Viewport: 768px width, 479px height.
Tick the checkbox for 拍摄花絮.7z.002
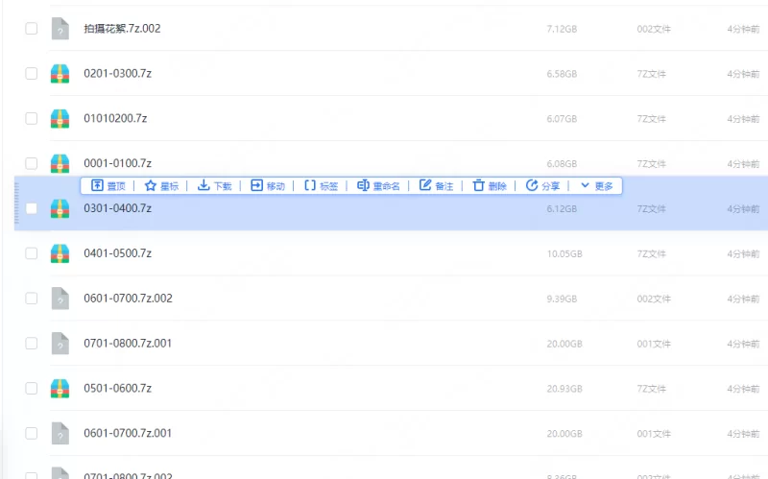pyautogui.click(x=32, y=29)
